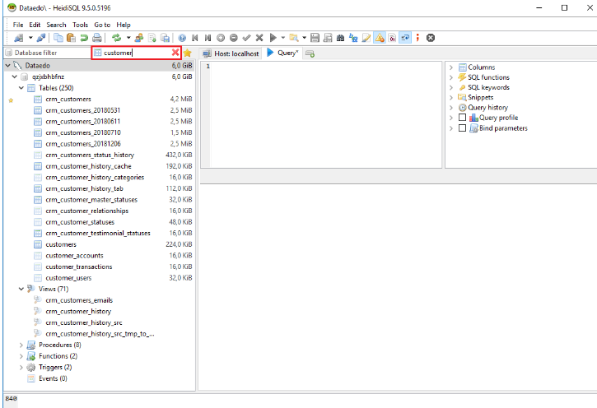The width and height of the screenshot is (597, 408).
Task: Enable the Bind parameters checkbox
Action: [x=462, y=128]
